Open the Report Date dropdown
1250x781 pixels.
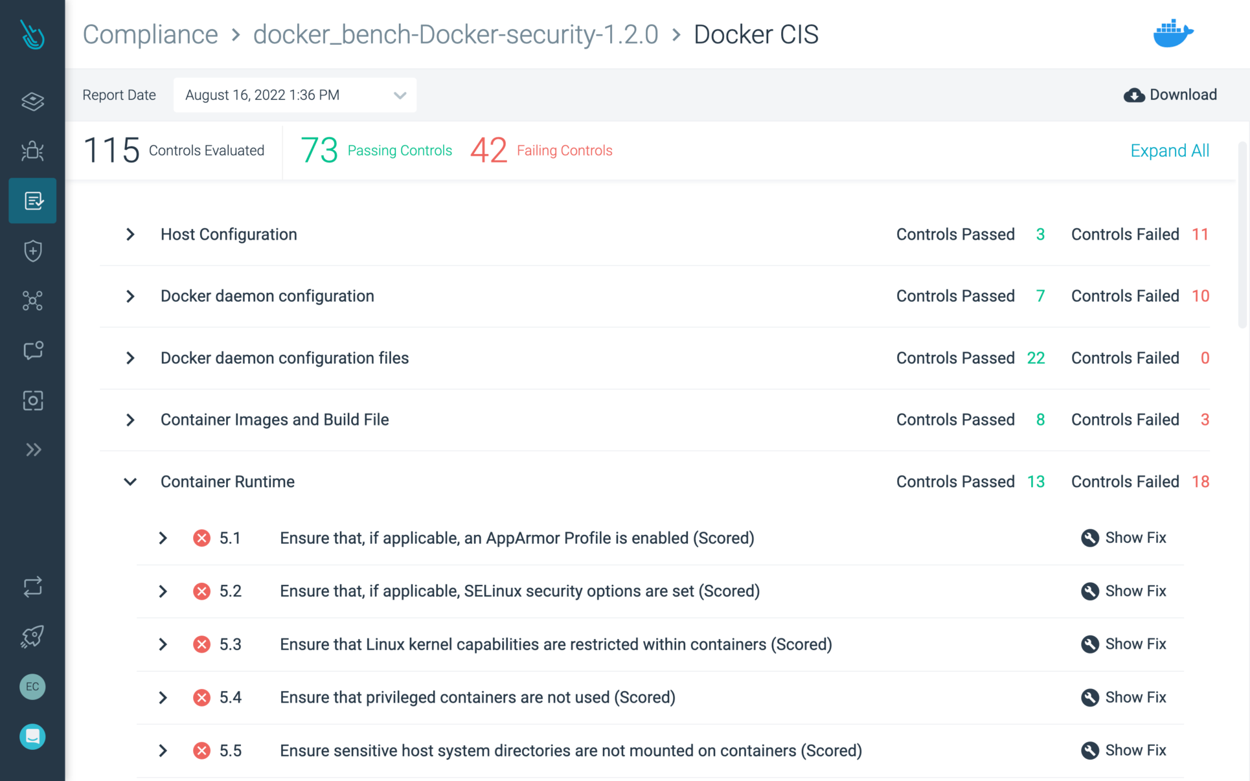pos(295,95)
